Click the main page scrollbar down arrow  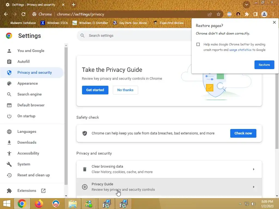[277, 196]
